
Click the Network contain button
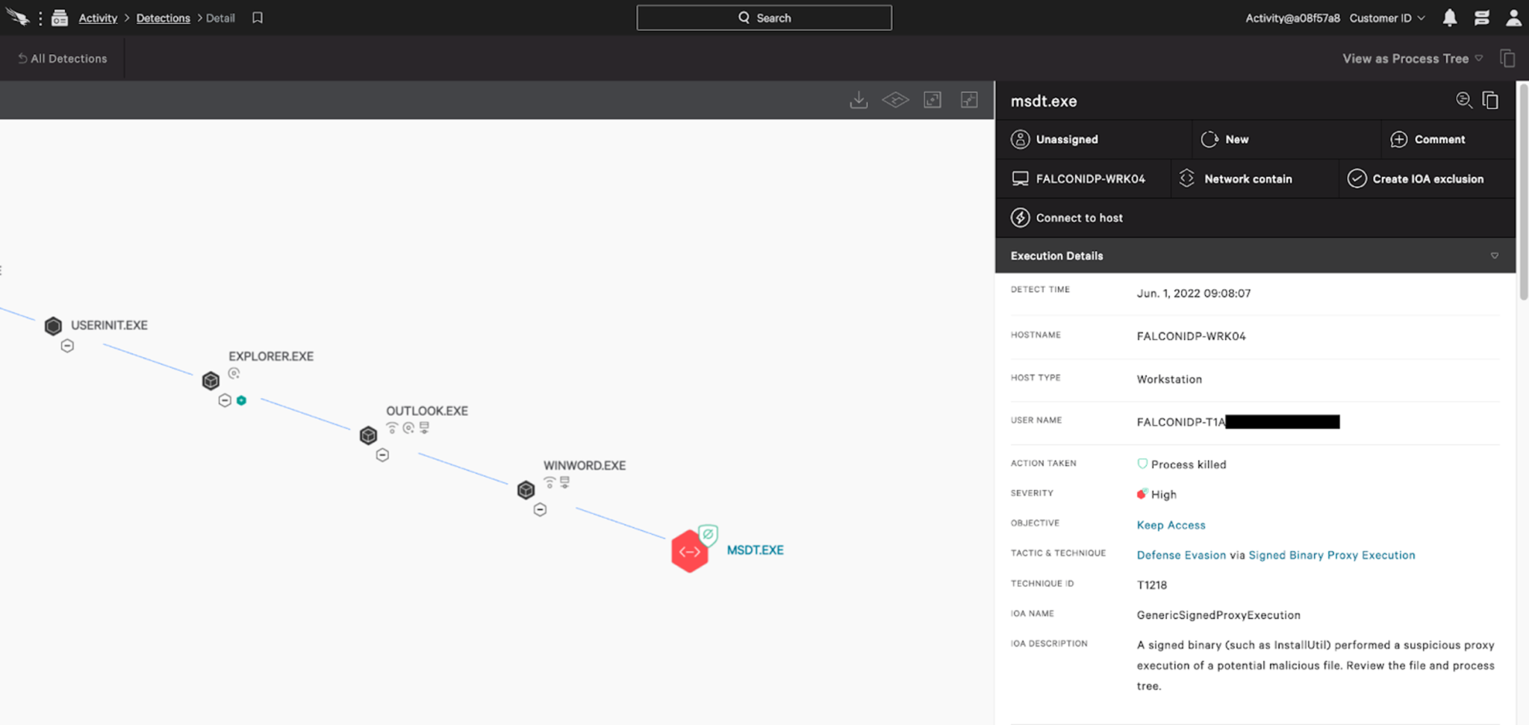coord(1248,178)
